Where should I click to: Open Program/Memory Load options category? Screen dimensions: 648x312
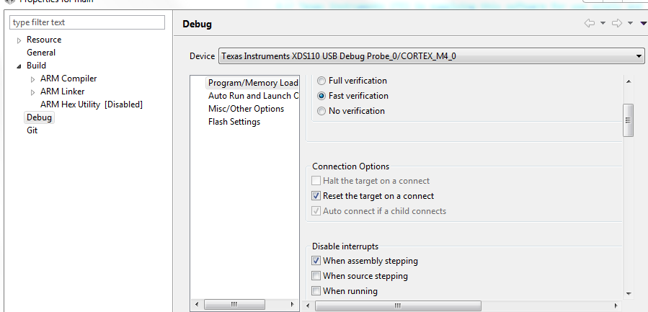coord(253,83)
